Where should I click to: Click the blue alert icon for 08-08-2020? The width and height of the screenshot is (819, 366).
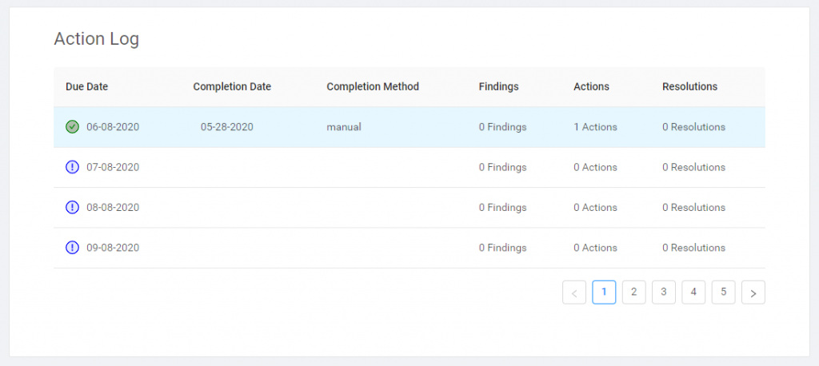click(72, 207)
